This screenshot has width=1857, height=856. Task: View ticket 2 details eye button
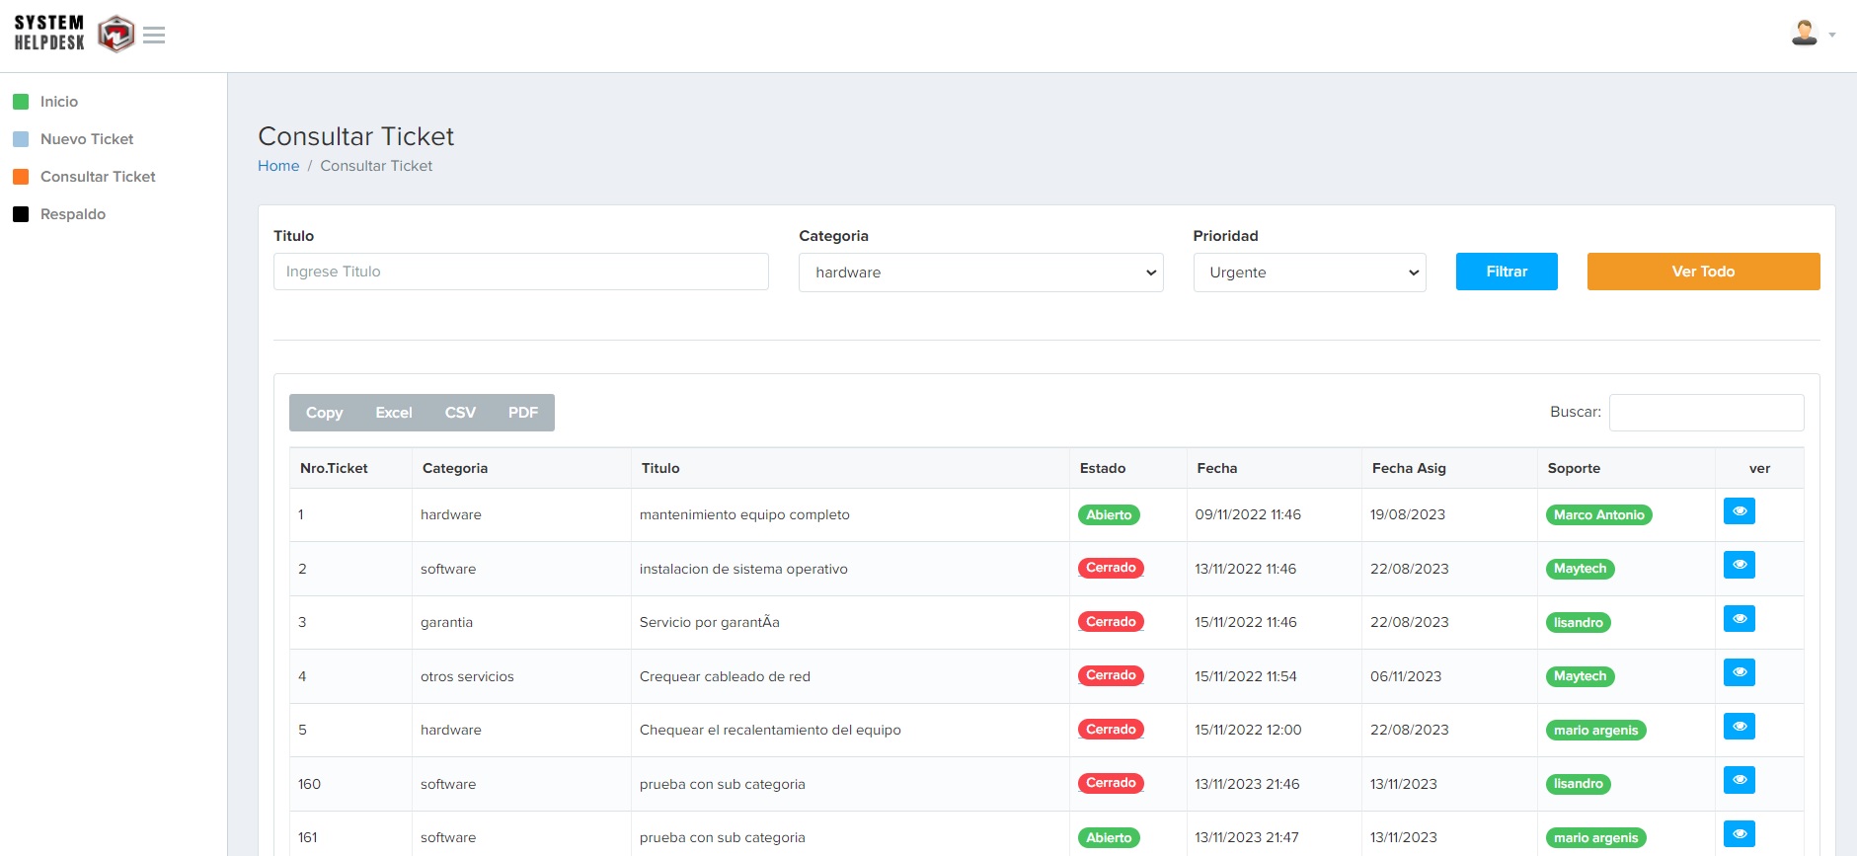coord(1739,566)
